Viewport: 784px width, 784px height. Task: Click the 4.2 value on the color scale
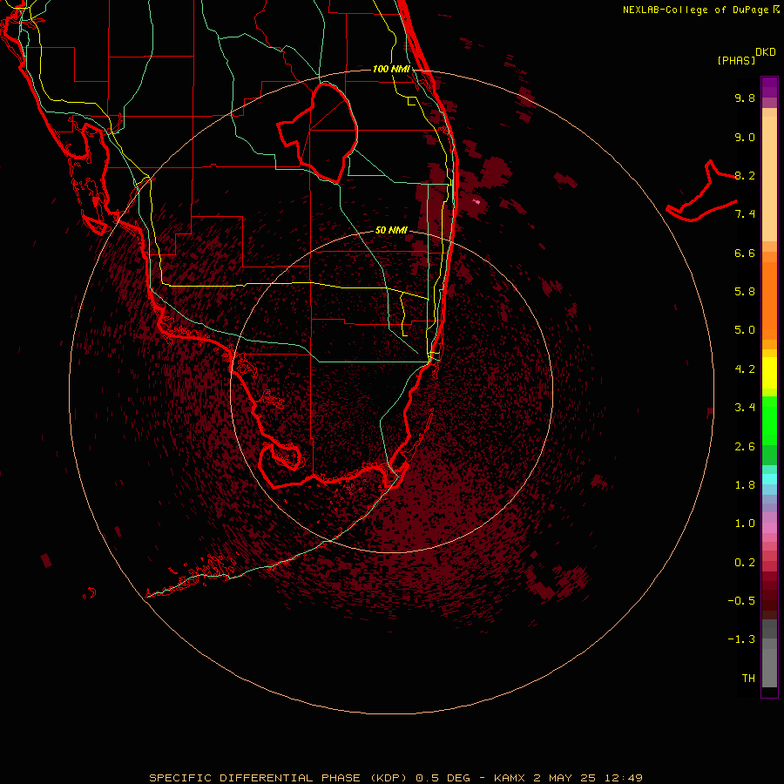pyautogui.click(x=745, y=369)
